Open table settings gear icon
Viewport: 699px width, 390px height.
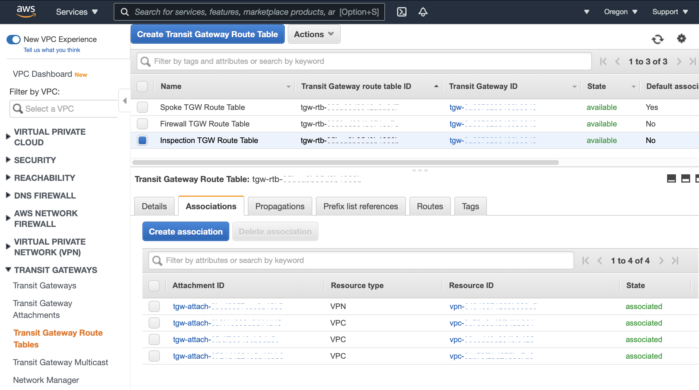(681, 38)
